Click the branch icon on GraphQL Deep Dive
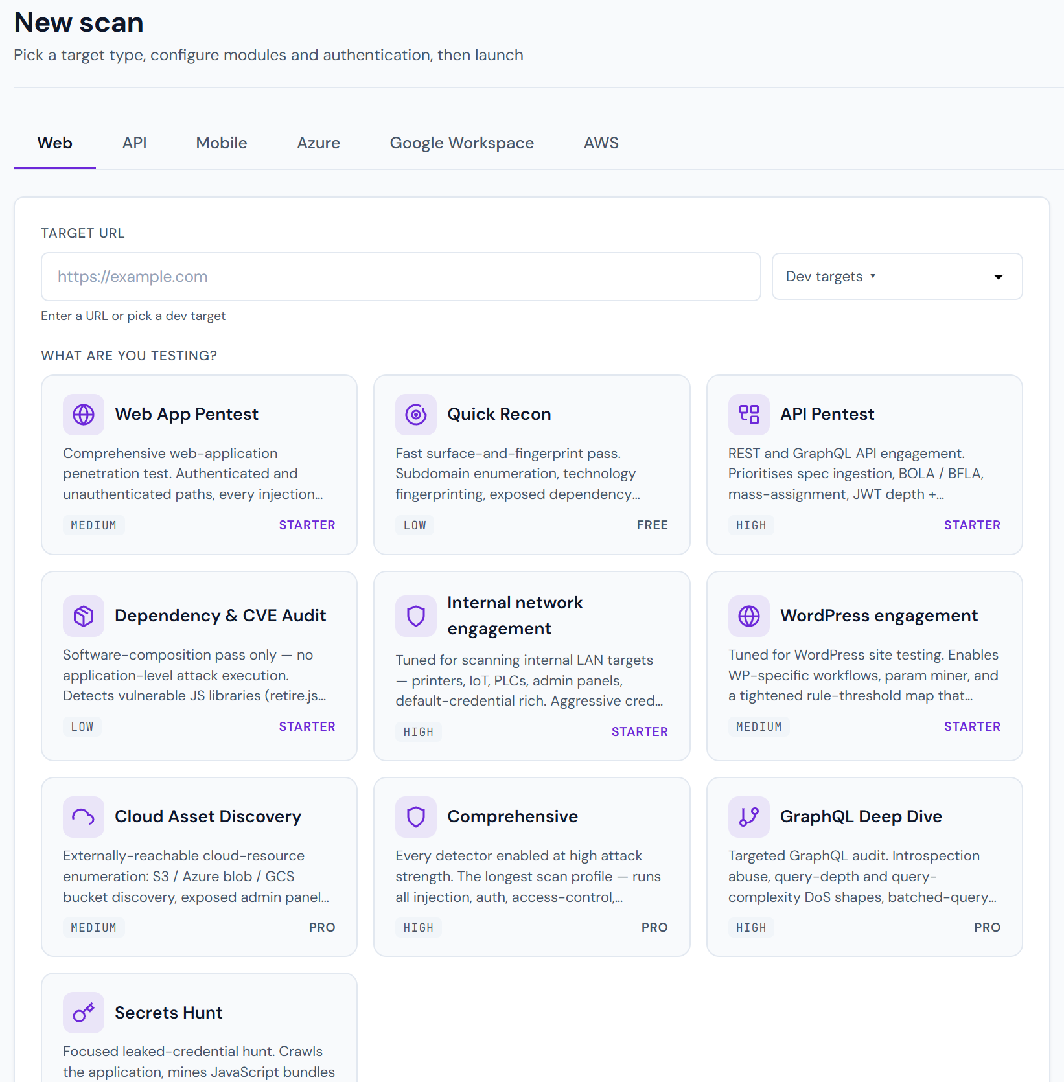 749,816
